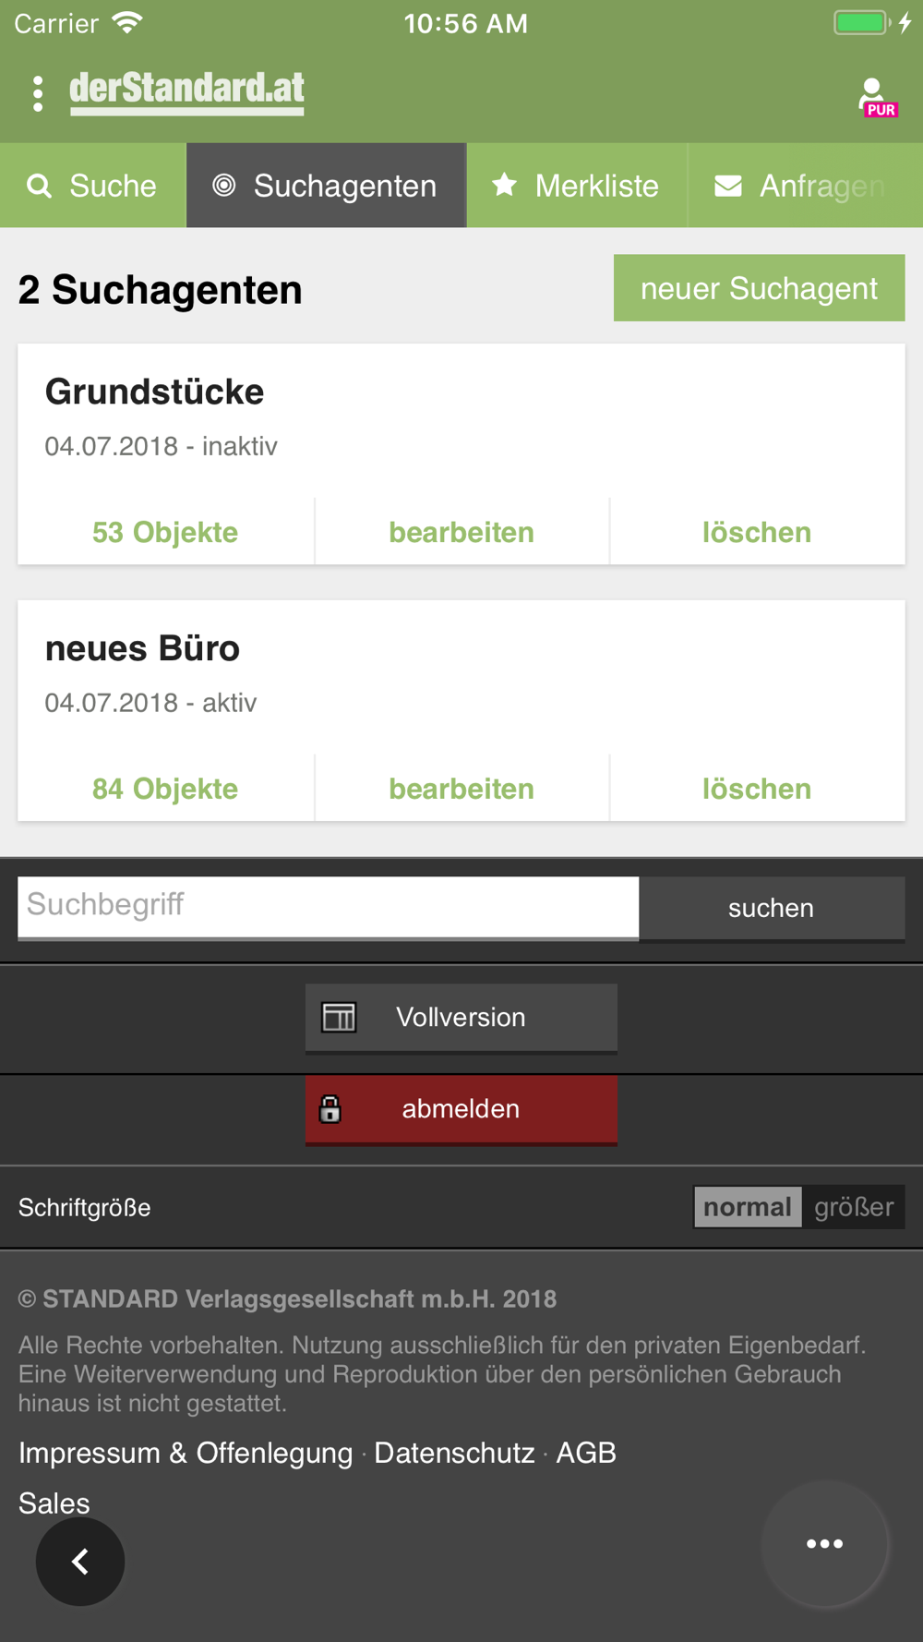The width and height of the screenshot is (923, 1642).
Task: Set font size to größer
Action: click(x=854, y=1207)
